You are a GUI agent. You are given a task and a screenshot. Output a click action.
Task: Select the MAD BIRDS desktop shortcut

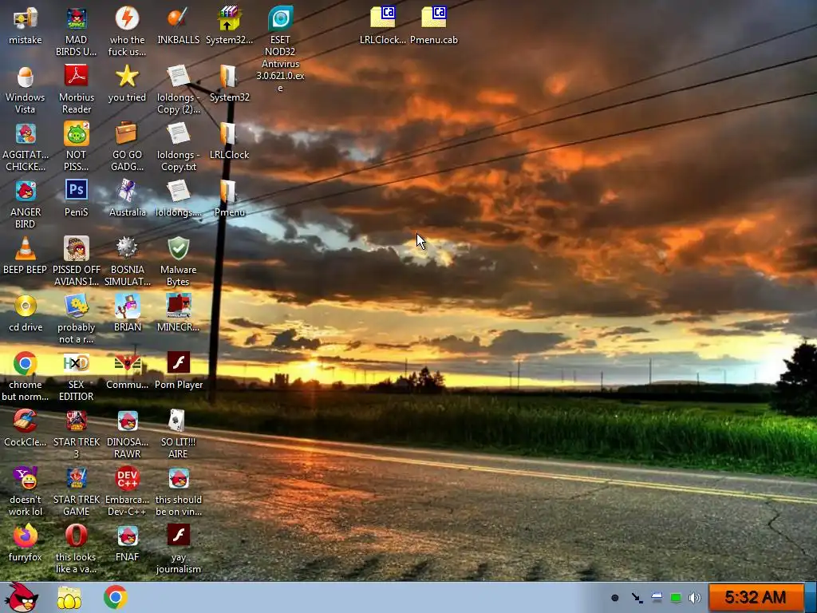click(76, 19)
